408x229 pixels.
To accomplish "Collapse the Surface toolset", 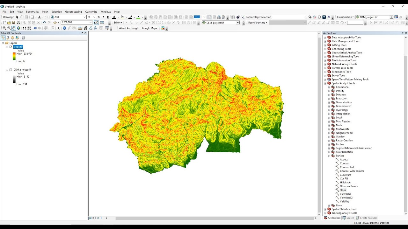I will (329, 156).
